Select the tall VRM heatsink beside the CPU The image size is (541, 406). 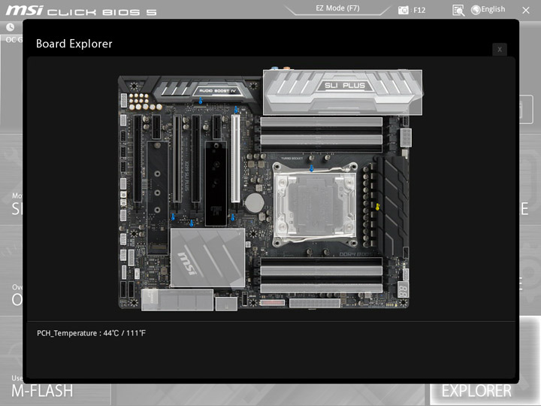coord(393,206)
